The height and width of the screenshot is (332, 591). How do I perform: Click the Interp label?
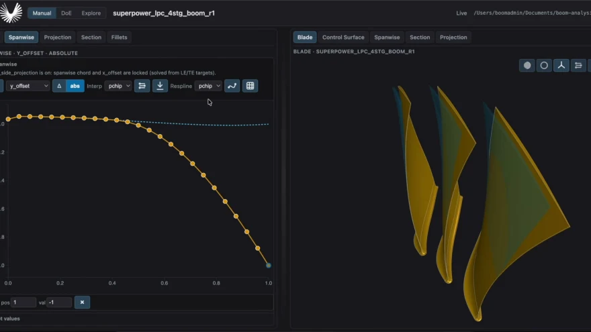click(94, 86)
